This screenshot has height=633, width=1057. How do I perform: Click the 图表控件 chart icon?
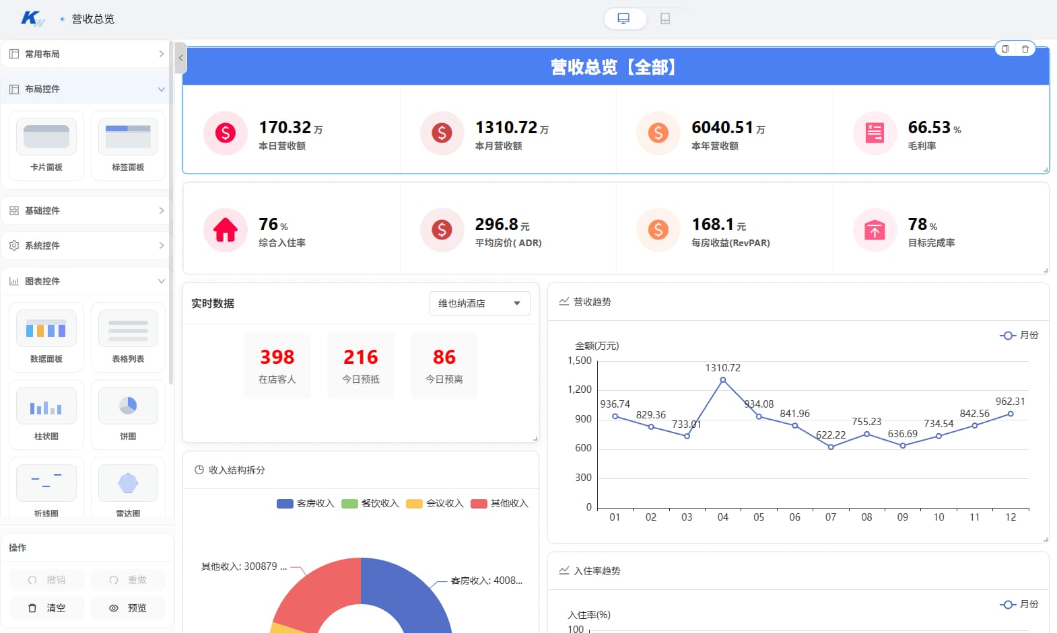14,281
